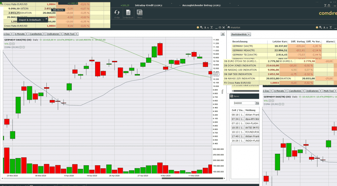Click the top-right lock icon
Image resolution: width=337 pixels, height=186 pixels.
tap(329, 5)
